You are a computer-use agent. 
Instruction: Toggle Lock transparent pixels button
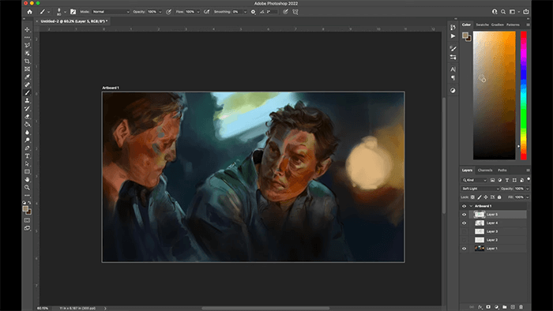click(x=472, y=197)
